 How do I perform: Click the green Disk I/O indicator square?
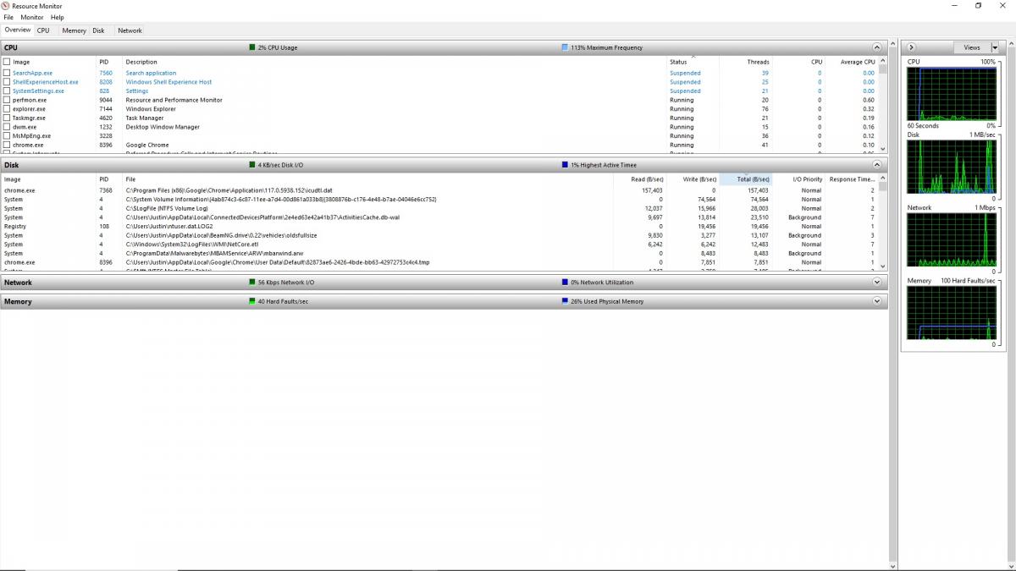point(252,165)
